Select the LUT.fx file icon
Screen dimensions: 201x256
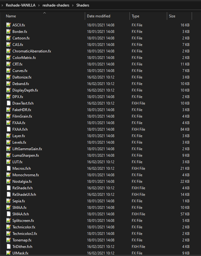[x=8, y=162]
